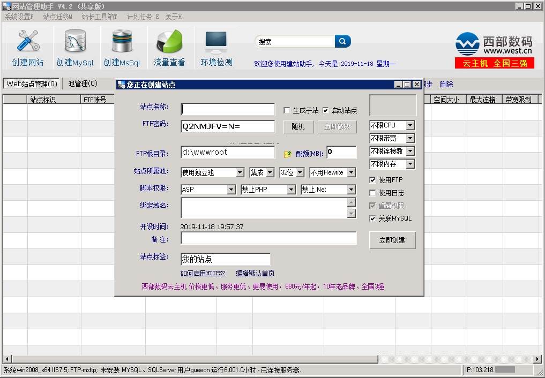Click the horizontal scrollbar right arrow
The height and width of the screenshot is (378, 545).
click(x=537, y=359)
